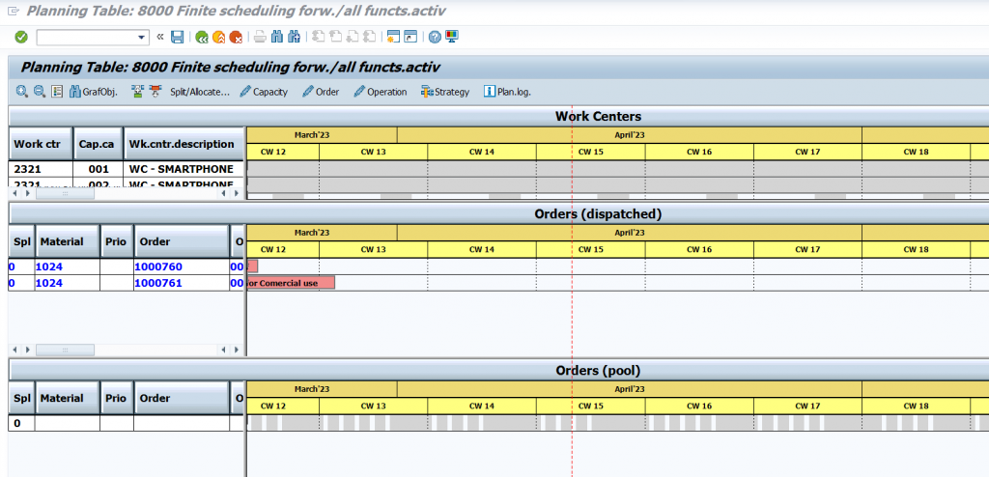This screenshot has width=989, height=477.
Task: Collapse command field with double chevron
Action: tap(160, 37)
